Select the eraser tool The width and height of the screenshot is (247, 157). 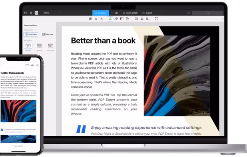(116, 19)
